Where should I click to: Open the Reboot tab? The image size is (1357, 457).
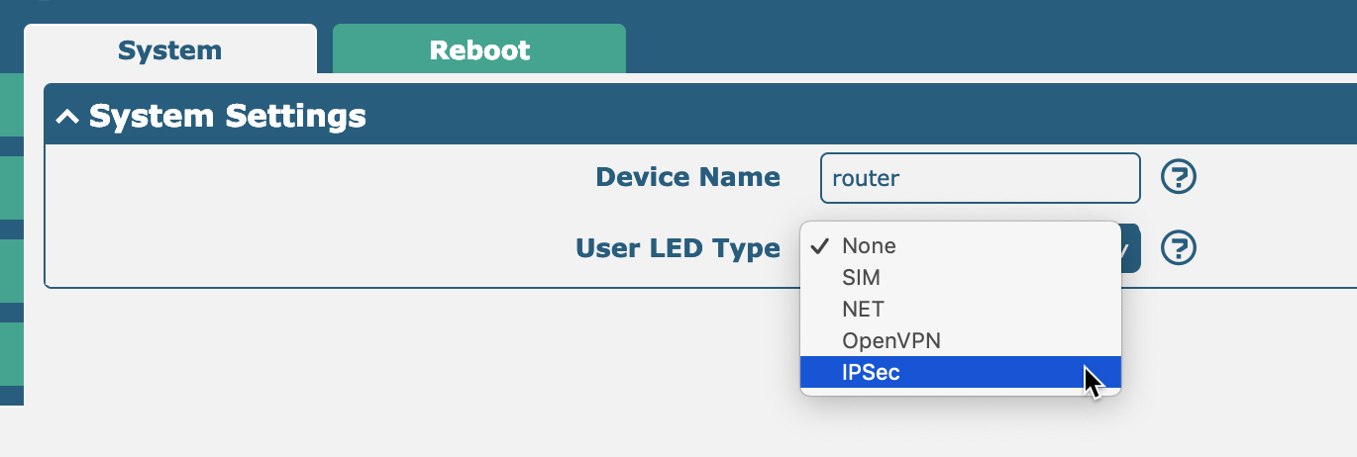tap(479, 49)
